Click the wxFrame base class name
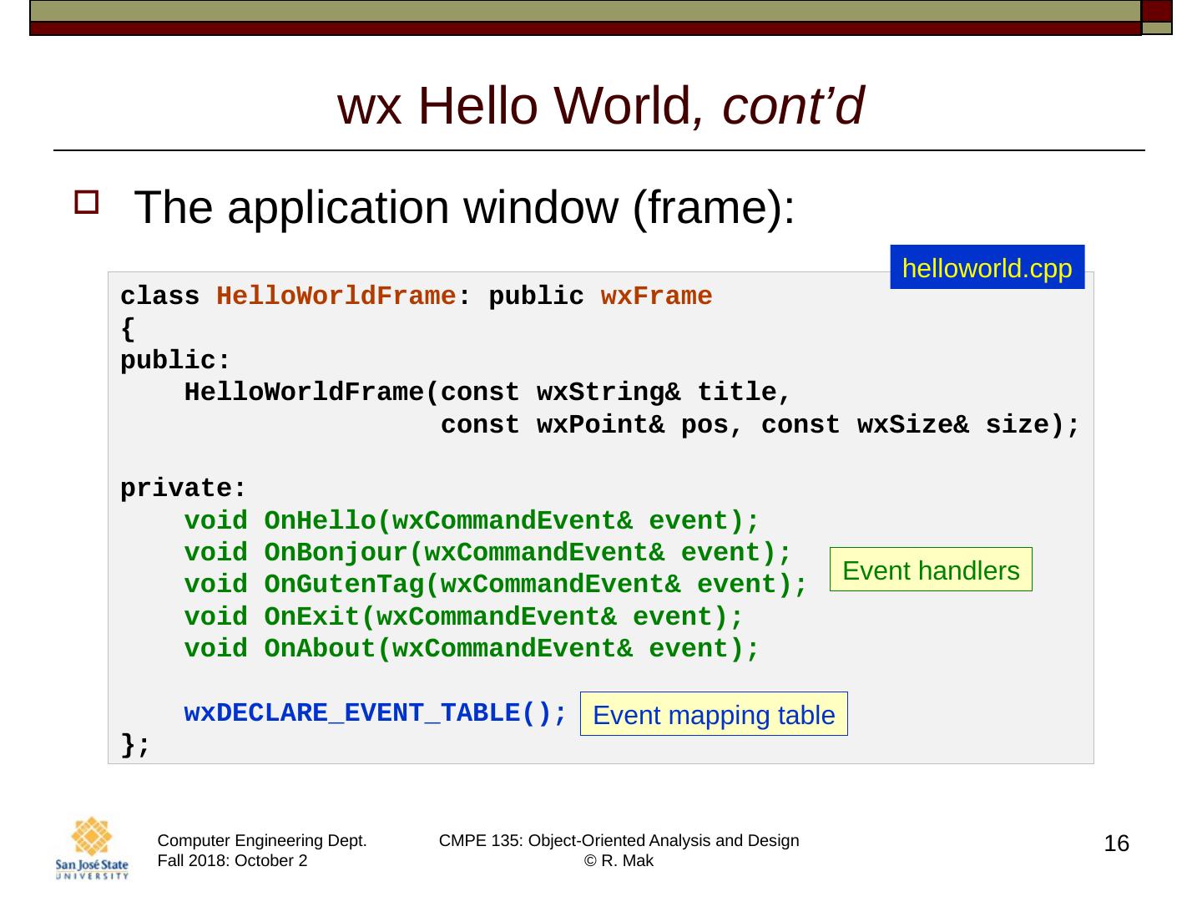This screenshot has width=1202, height=902. click(x=656, y=296)
